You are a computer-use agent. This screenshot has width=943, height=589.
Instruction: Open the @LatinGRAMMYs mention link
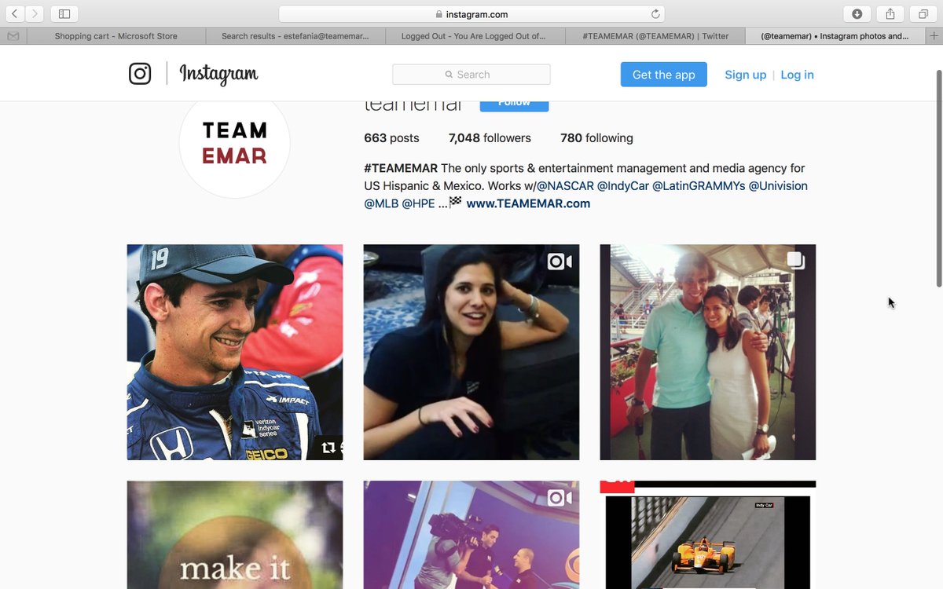point(699,186)
